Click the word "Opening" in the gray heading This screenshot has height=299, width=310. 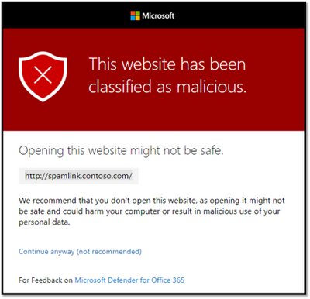click(41, 151)
